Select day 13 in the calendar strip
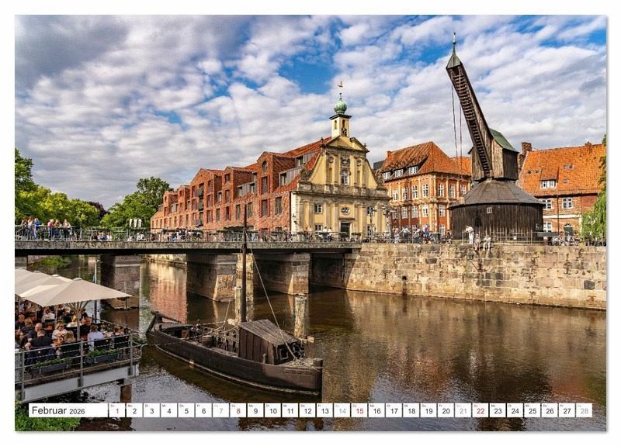Screen dimensions: 621x446 324,410
